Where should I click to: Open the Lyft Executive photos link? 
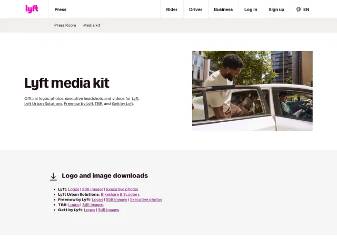click(x=122, y=189)
